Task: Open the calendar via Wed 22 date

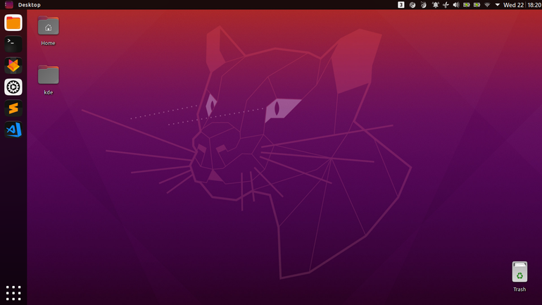Action: pos(513,5)
